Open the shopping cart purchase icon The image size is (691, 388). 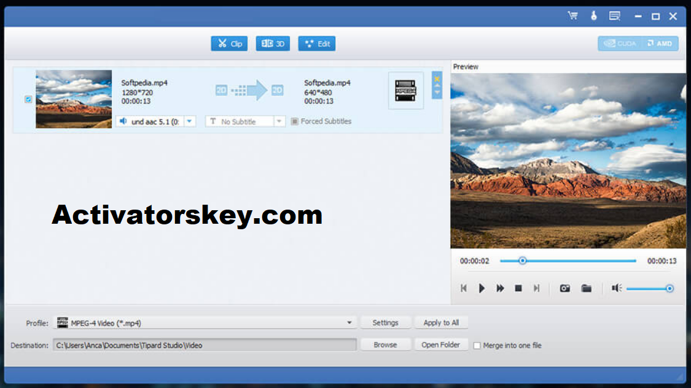[x=572, y=17]
